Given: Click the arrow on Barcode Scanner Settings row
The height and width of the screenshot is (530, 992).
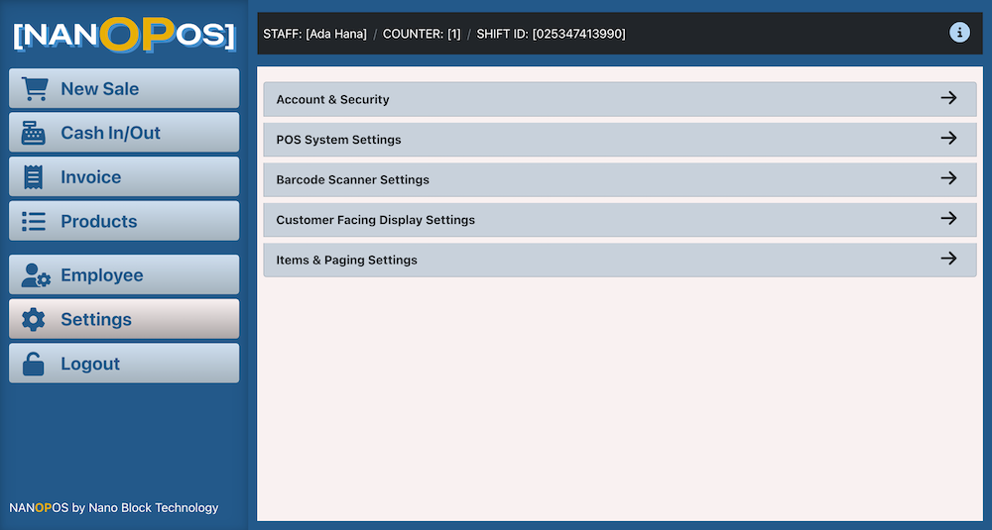Looking at the screenshot, I should (x=948, y=178).
